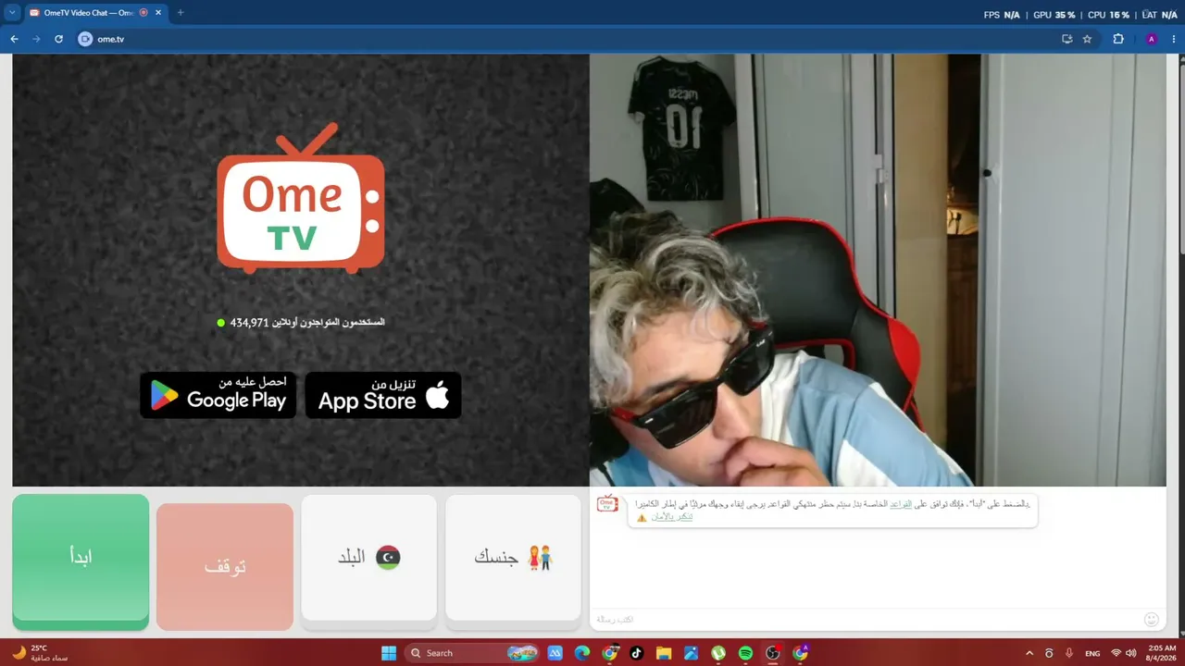Click the install app icon in address bar
The width and height of the screenshot is (1185, 666).
pyautogui.click(x=1067, y=39)
